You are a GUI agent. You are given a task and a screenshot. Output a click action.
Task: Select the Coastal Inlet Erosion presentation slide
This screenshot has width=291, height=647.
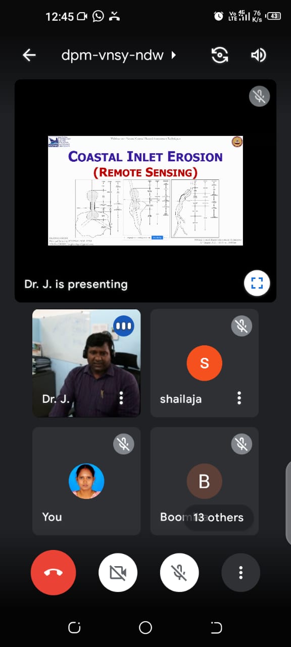(x=145, y=191)
